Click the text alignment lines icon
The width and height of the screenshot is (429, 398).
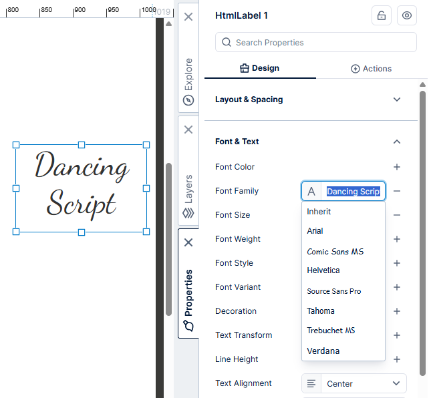click(311, 383)
